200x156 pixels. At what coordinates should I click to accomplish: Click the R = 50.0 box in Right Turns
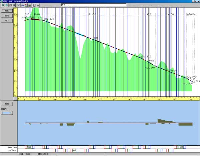(180, 147)
